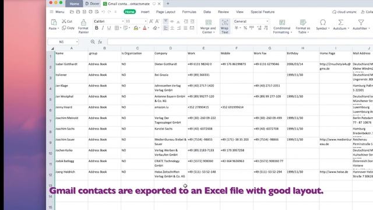Open the hamburger Menu button
The height and width of the screenshot is (210, 373).
[x=57, y=12]
